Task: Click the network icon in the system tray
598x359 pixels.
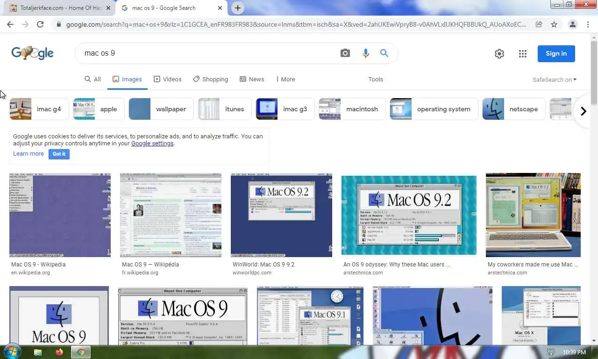Action: pyautogui.click(x=550, y=352)
